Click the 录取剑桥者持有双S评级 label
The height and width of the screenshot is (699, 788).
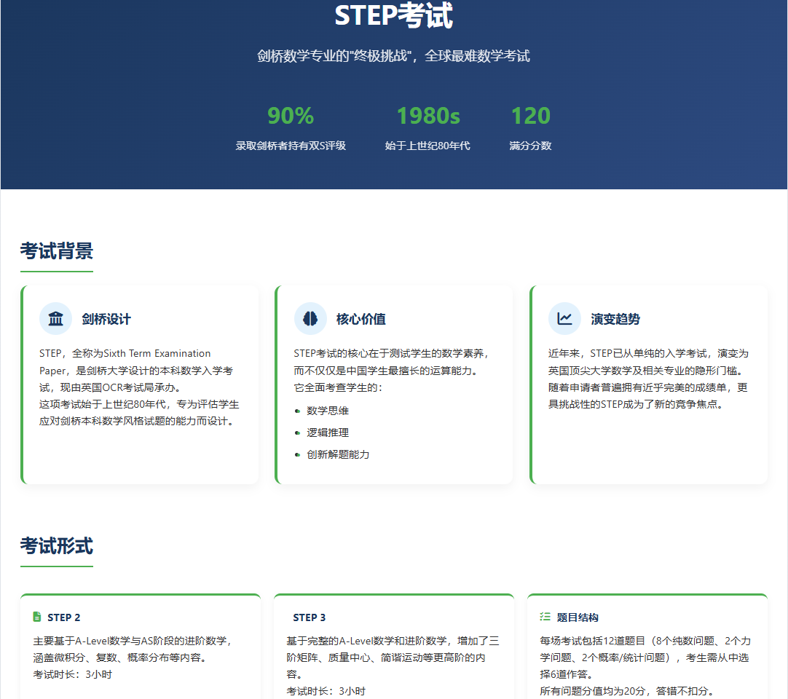(291, 146)
